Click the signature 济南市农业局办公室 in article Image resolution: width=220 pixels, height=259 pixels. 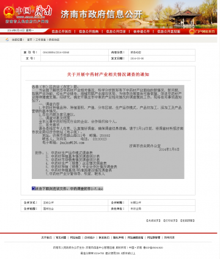point(145,146)
